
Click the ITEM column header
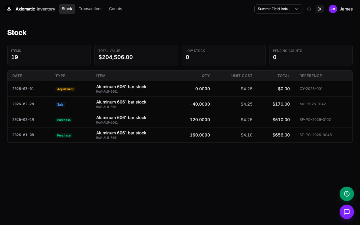pyautogui.click(x=101, y=76)
